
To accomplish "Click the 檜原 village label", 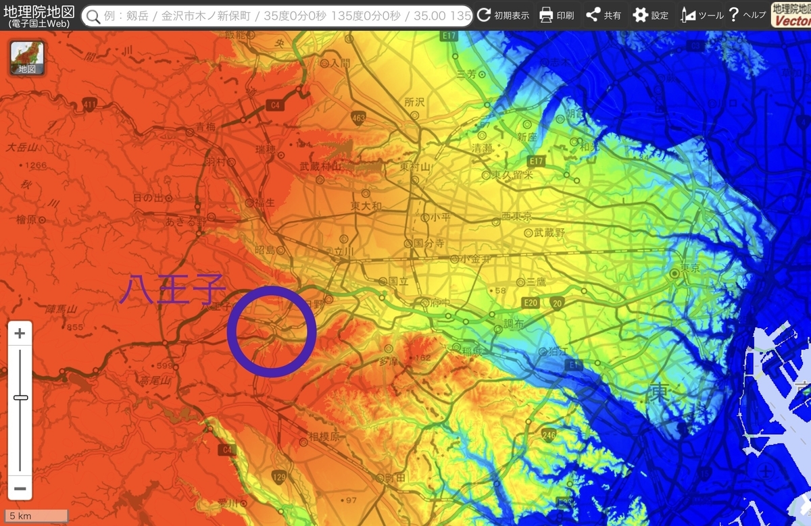I will coord(26,219).
